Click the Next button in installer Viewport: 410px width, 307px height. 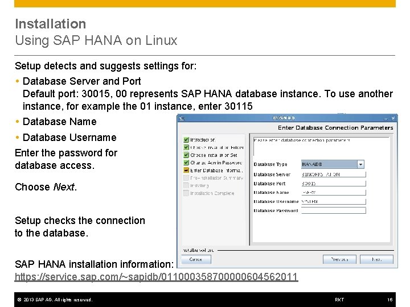click(x=376, y=259)
